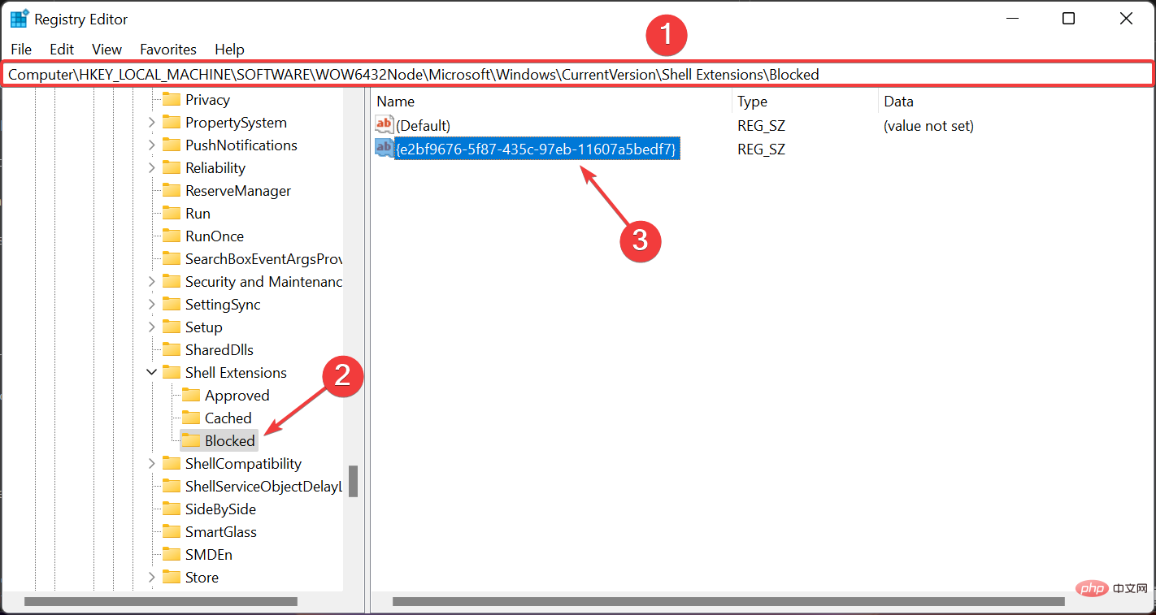This screenshot has width=1156, height=615.
Task: Click the Cached subkey folder icon
Action: 190,418
